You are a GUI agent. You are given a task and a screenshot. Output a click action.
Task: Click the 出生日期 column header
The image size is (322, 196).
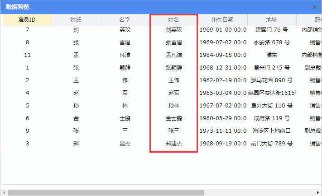coord(223,20)
